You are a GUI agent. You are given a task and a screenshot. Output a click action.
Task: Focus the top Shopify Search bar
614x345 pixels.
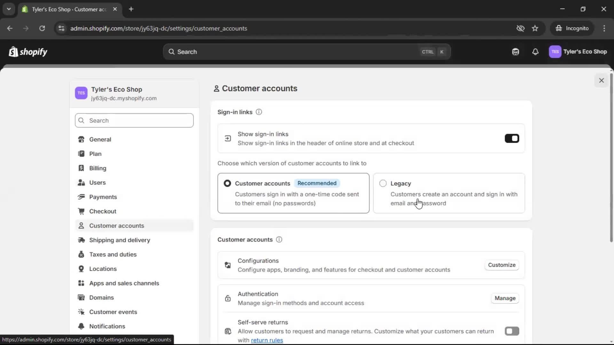tap(307, 52)
